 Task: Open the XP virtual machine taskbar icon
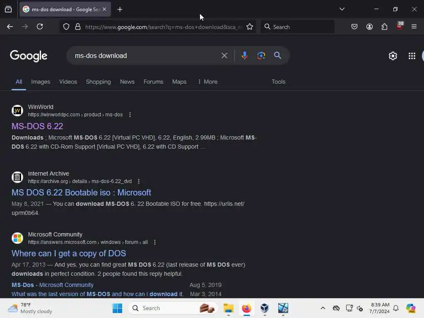[x=283, y=308]
